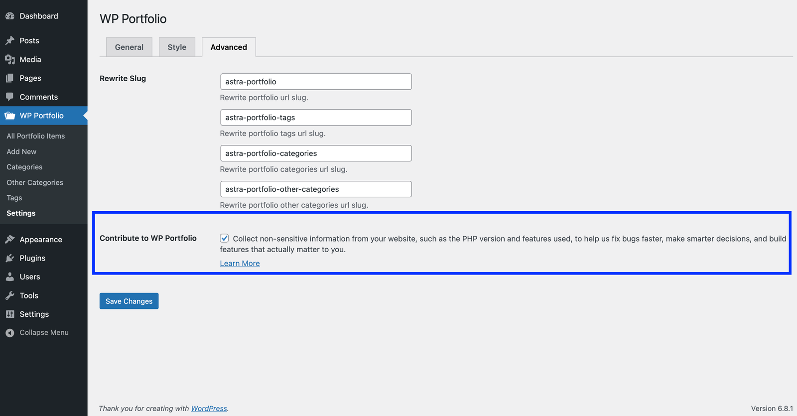Viewport: 797px width, 416px height.
Task: Open Other Categories submenu item
Action: (35, 182)
